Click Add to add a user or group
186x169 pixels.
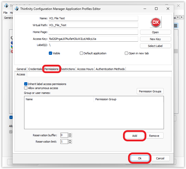click(135, 136)
